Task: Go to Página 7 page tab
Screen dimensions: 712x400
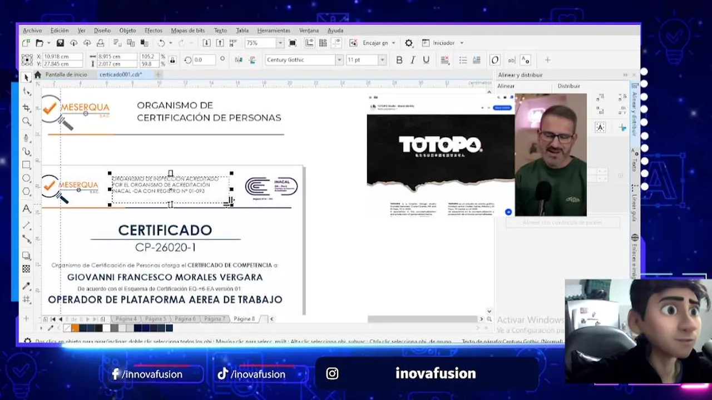Action: coord(215,319)
